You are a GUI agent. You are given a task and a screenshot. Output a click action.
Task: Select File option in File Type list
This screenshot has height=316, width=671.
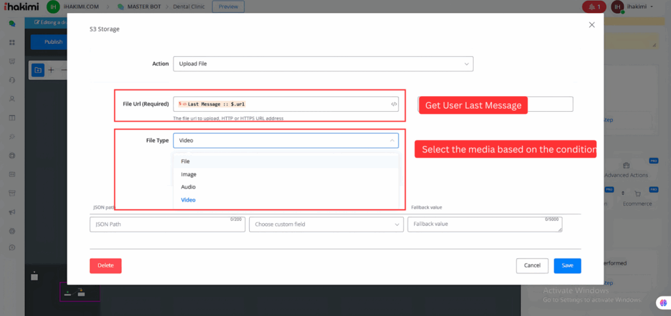185,162
